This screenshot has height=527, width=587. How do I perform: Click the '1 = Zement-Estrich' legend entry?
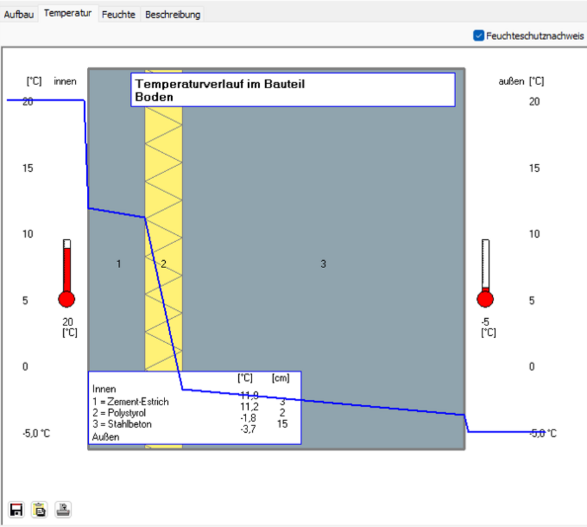pos(131,402)
